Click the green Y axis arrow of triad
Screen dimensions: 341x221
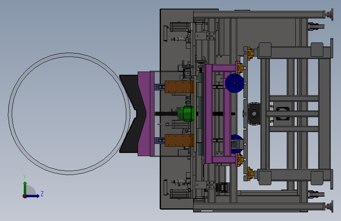(25, 188)
